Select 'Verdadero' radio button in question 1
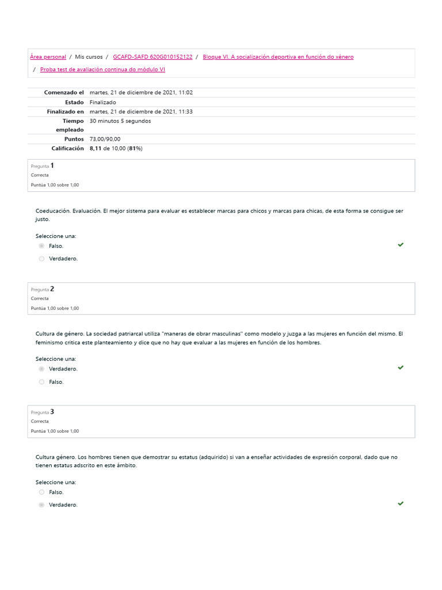Image resolution: width=442 pixels, height=590 pixels. [41, 259]
